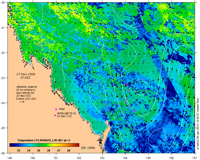Viewport: 200px width, 160px height.
Task: Click the yellow-green 26°C section of colorbar
Action: 48,145
